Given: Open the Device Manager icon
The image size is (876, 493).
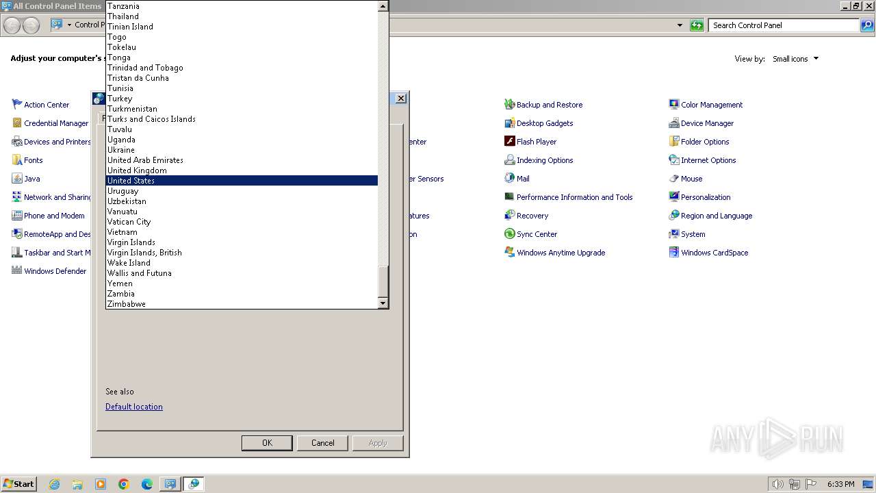Looking at the screenshot, I should [x=674, y=123].
